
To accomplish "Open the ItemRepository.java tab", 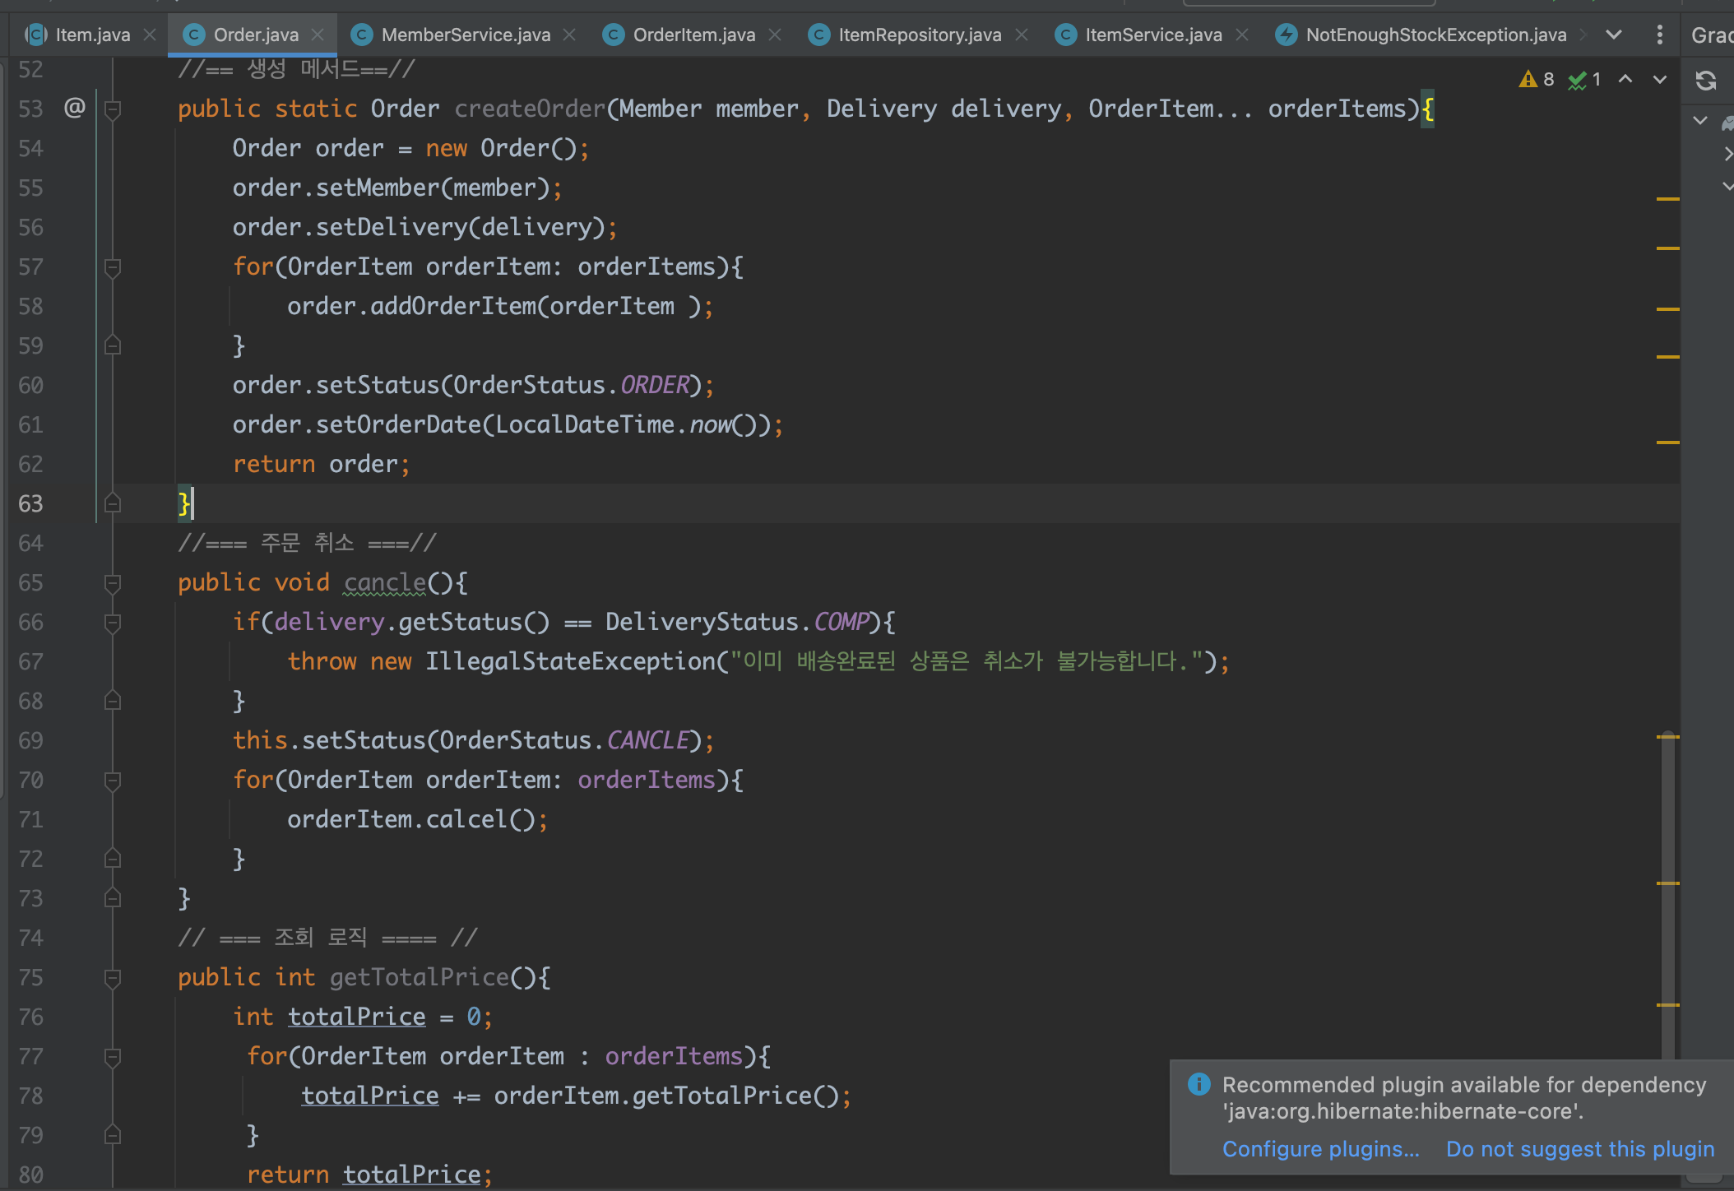I will [919, 35].
